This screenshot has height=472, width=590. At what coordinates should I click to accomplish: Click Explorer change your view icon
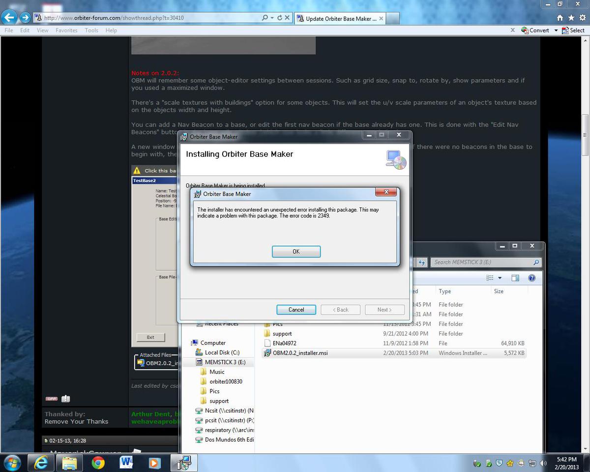coord(490,278)
